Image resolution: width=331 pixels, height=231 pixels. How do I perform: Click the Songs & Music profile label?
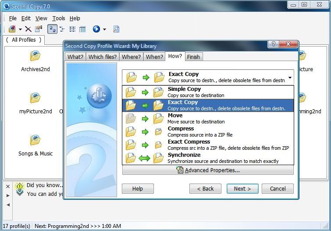pyautogui.click(x=36, y=153)
